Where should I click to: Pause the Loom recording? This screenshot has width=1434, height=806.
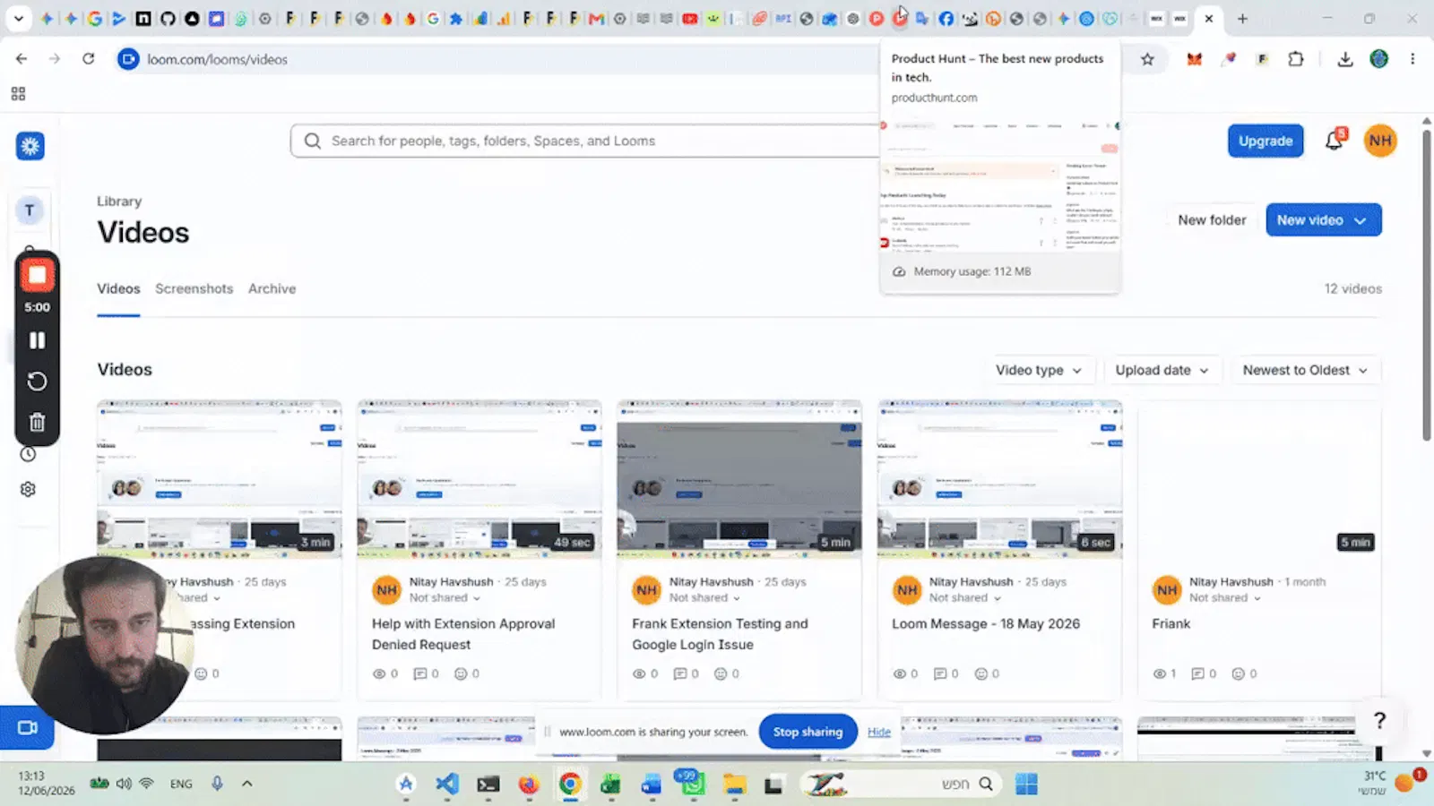37,340
